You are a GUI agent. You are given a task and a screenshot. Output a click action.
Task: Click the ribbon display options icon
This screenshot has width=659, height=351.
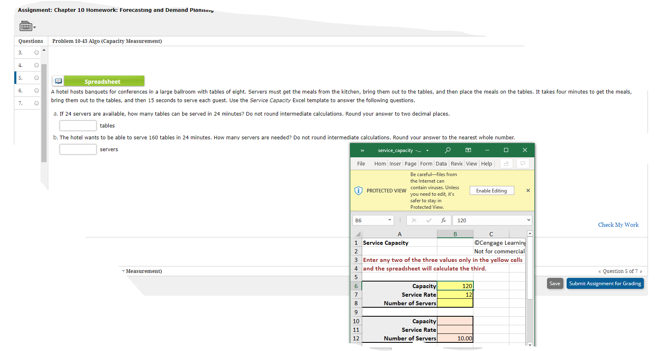point(468,150)
